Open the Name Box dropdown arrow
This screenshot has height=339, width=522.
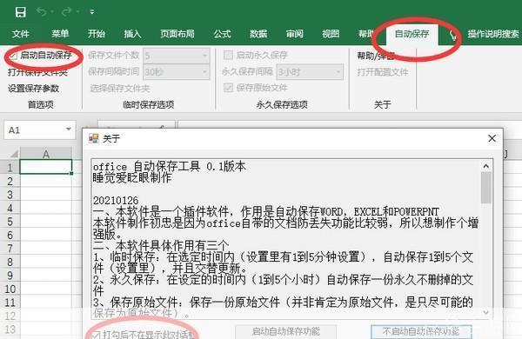(68, 130)
